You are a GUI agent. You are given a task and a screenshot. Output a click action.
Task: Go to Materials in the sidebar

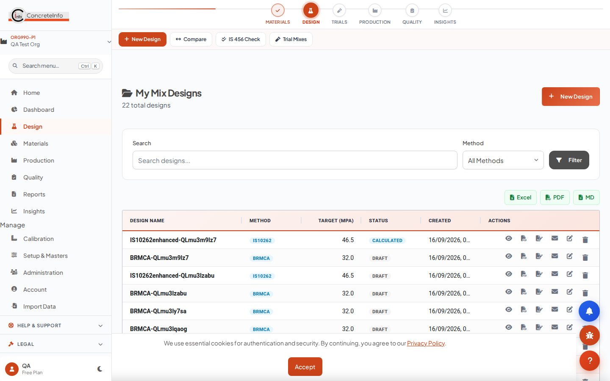[x=55, y=144]
